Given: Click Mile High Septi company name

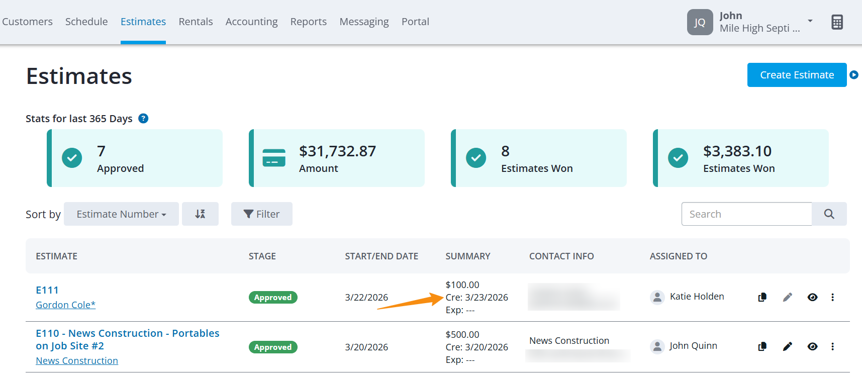Looking at the screenshot, I should click(x=759, y=28).
